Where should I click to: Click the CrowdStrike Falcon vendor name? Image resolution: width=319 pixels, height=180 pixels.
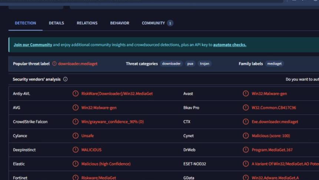click(x=30, y=122)
